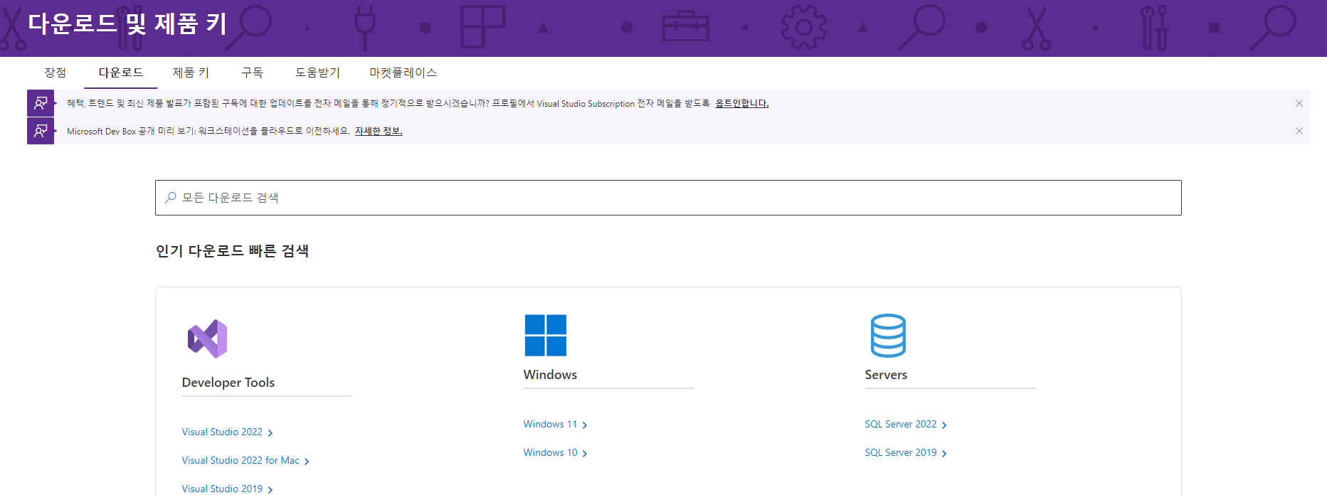Click chevron beside Visual Studio 2022 for Mac
The image size is (1327, 495).
[x=307, y=462]
